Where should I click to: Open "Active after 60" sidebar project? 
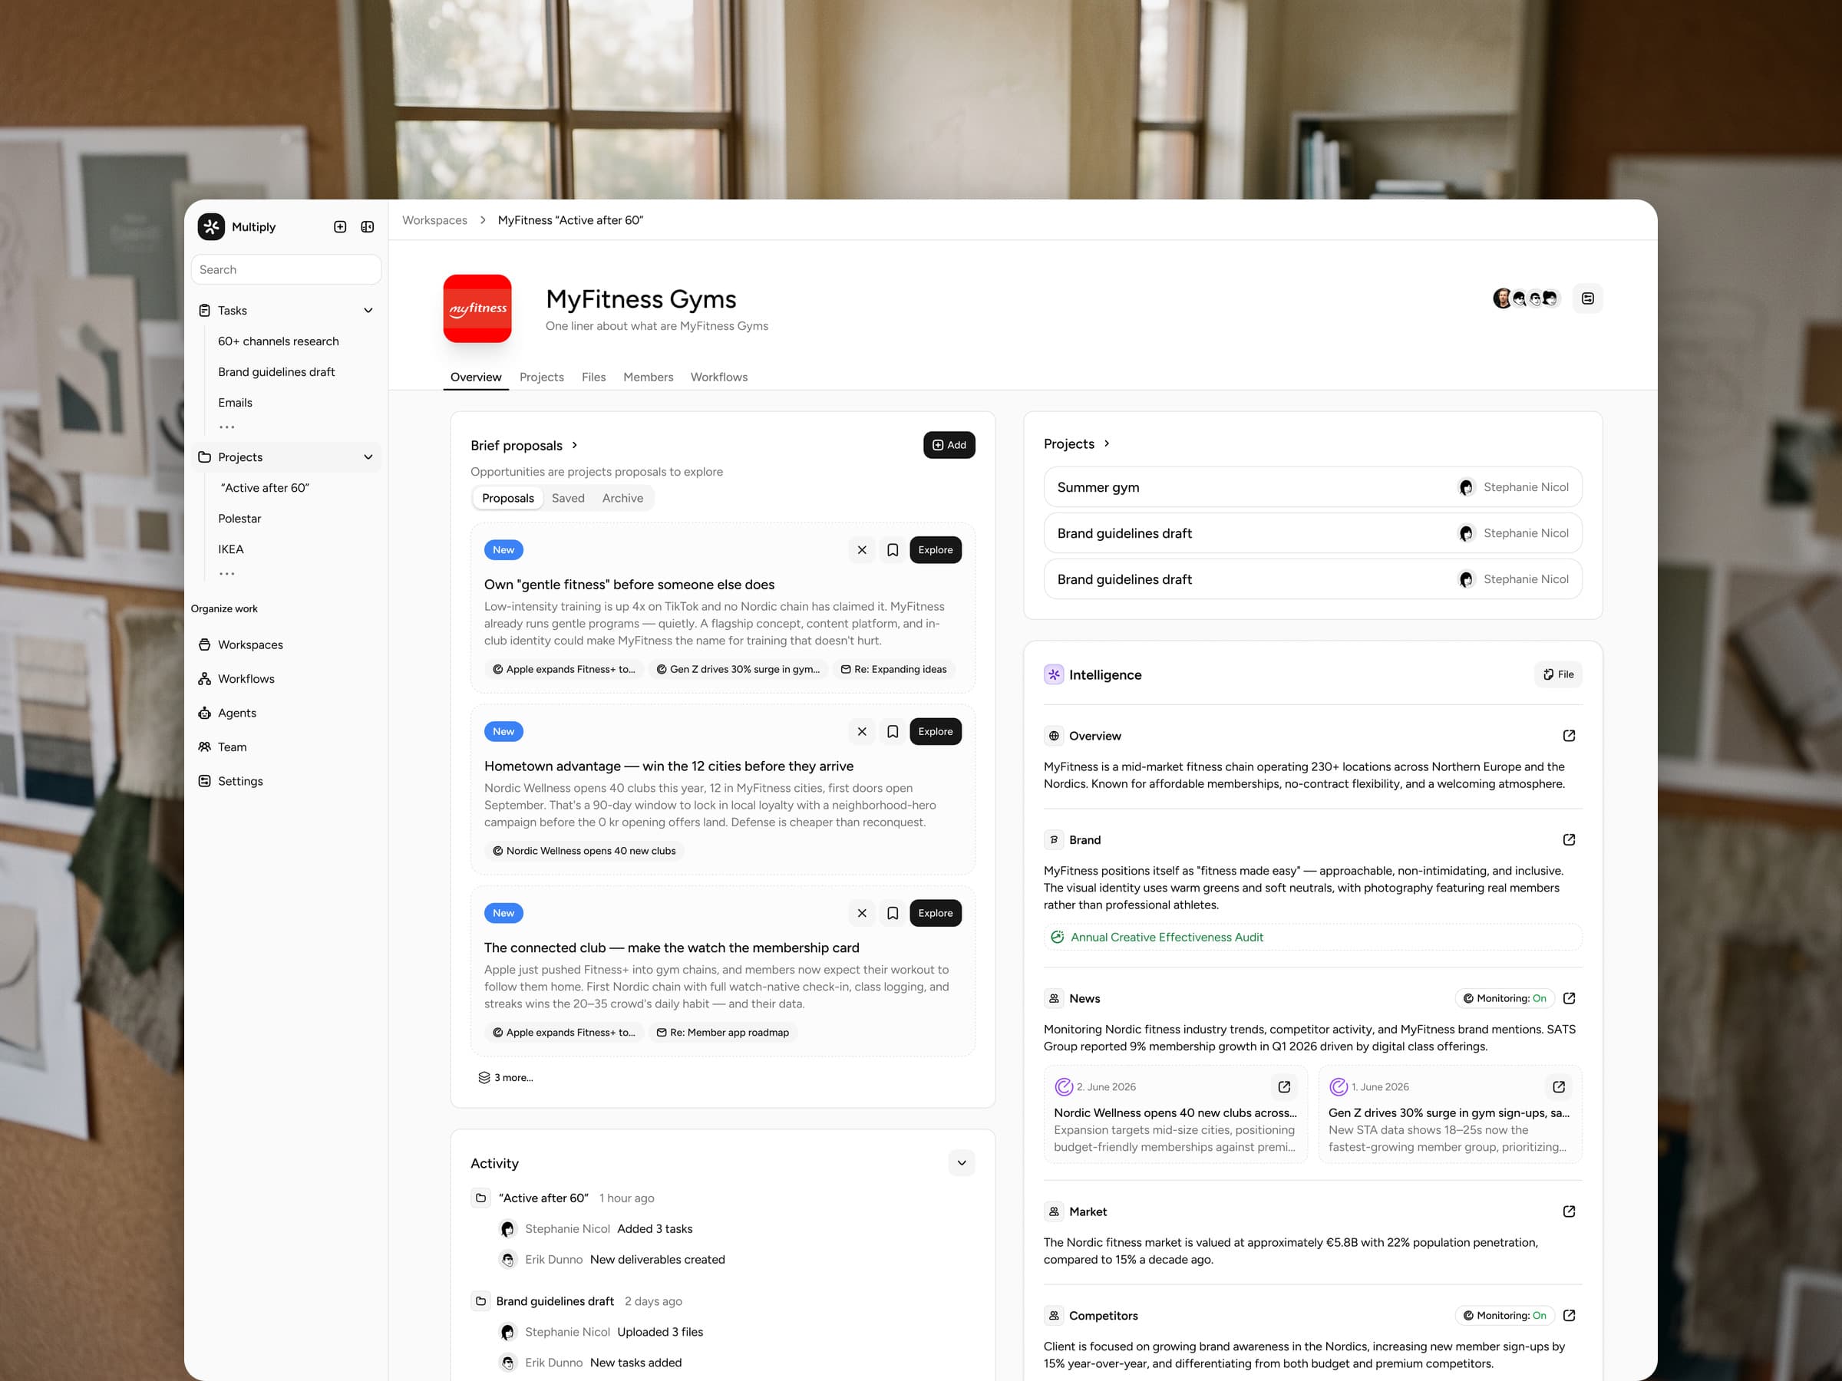[x=265, y=488]
